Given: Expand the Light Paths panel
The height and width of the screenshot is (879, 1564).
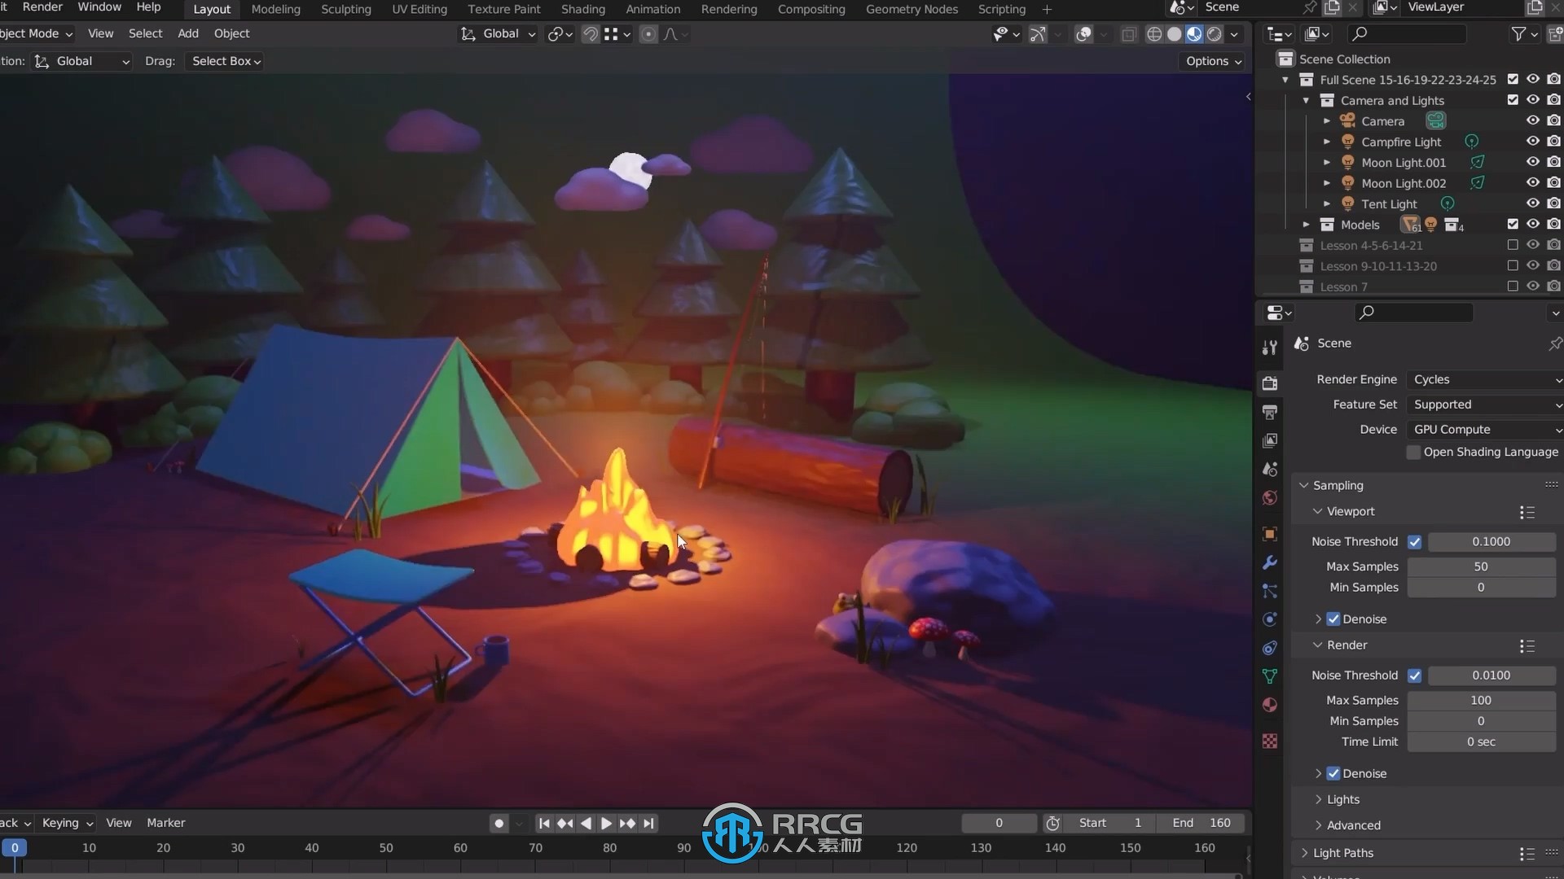Looking at the screenshot, I should 1304,853.
